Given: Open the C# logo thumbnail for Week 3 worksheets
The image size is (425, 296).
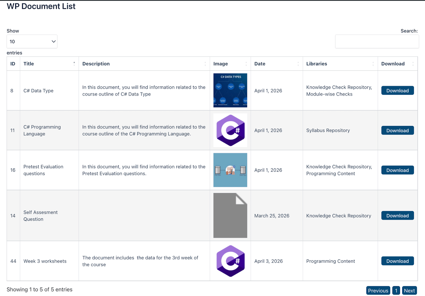Looking at the screenshot, I should pyautogui.click(x=230, y=261).
